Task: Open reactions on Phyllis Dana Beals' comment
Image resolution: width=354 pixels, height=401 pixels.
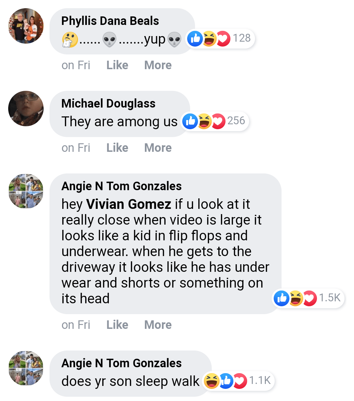Action: [x=220, y=39]
